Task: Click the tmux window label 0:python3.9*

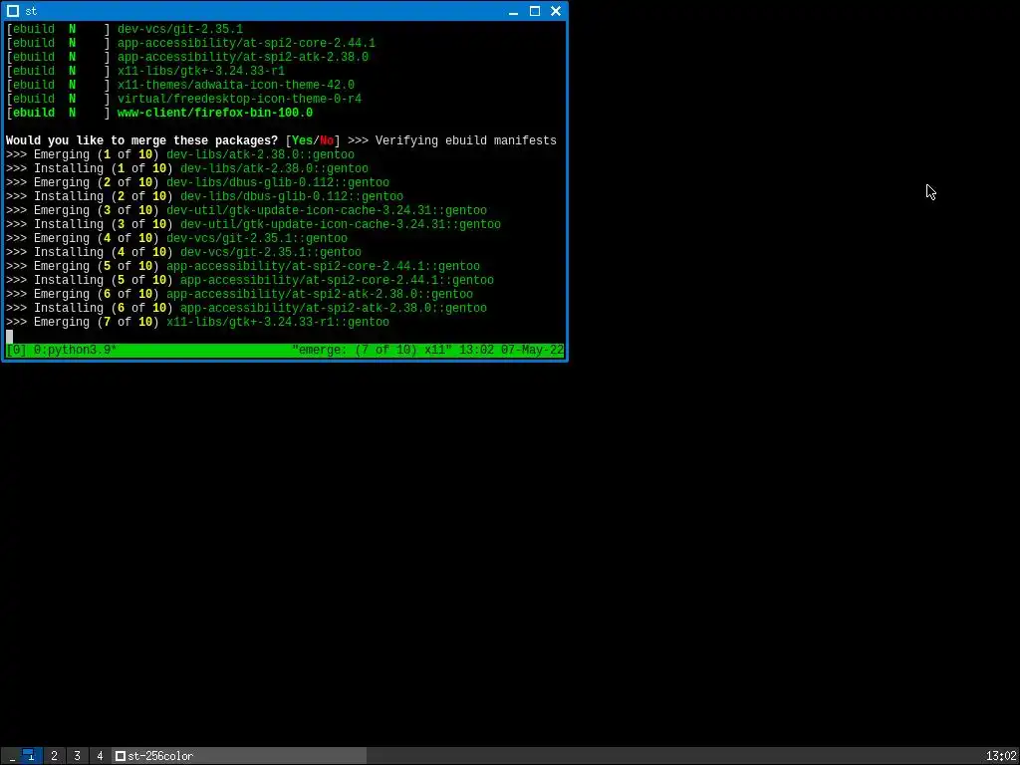Action: [x=75, y=350]
